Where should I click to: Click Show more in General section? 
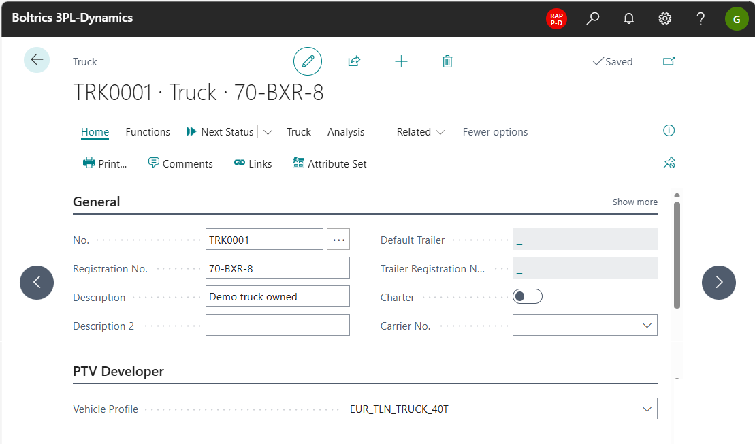[634, 202]
